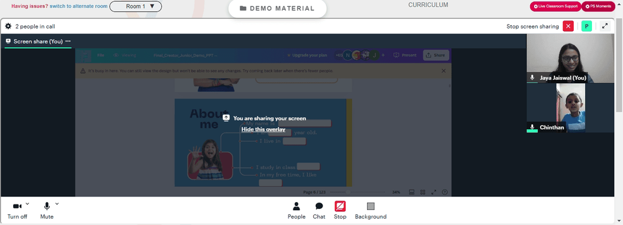Click plus icon to add collaborators

[383, 55]
